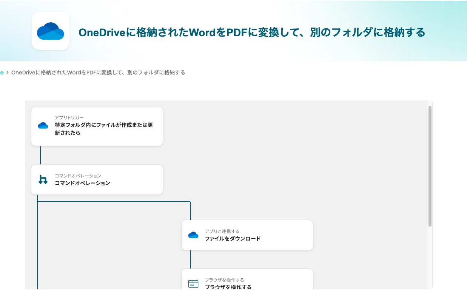Viewport: 467px width, 301px height.
Task: Click OneDrive icon on ファイルをダウンロード card
Action: (x=193, y=235)
